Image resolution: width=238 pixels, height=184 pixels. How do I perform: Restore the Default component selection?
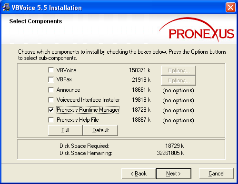(100, 130)
